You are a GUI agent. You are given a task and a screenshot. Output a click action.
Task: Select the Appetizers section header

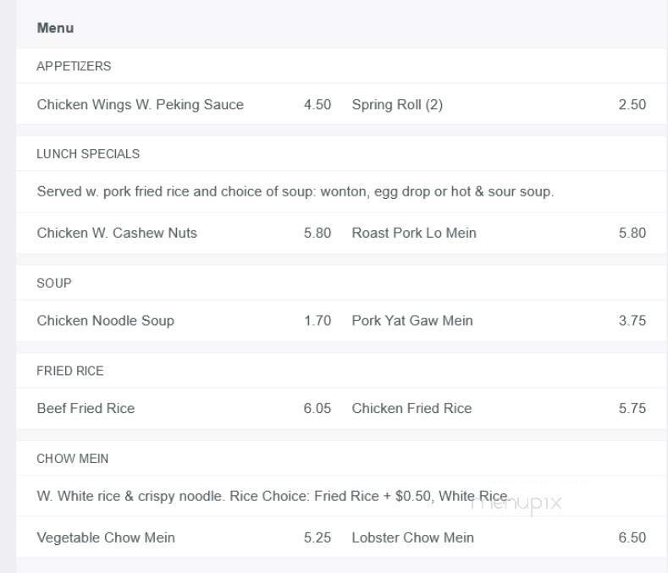74,66
